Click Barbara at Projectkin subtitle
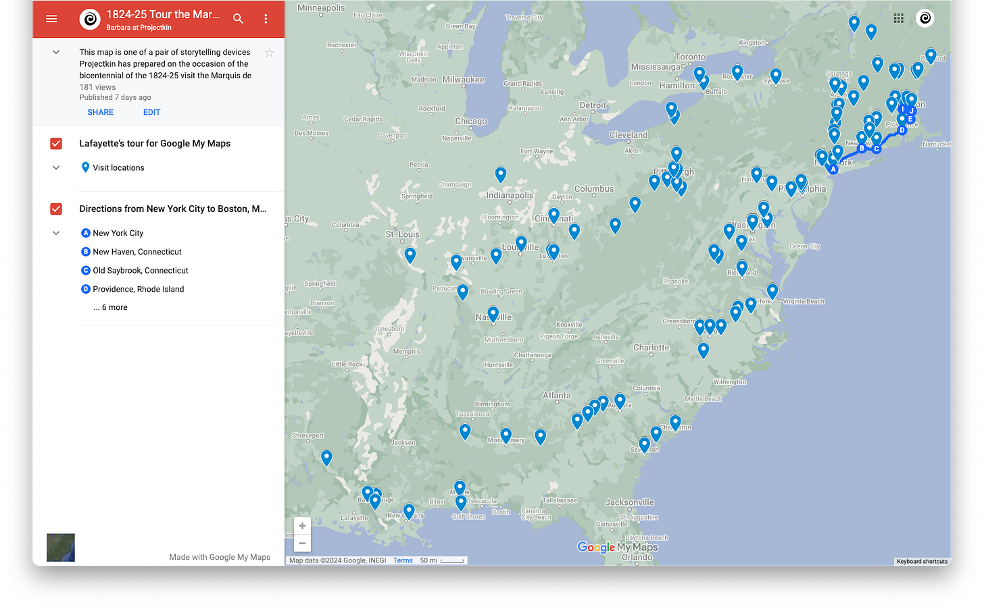 tap(139, 28)
